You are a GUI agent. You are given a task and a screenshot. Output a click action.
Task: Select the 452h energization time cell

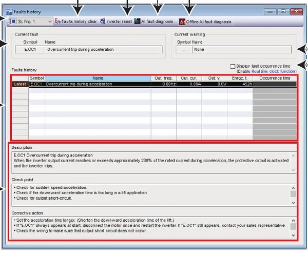240,84
